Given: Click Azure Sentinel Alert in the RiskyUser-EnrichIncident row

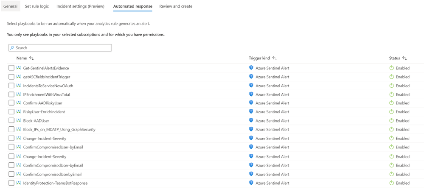Looking at the screenshot, I should (272, 111).
